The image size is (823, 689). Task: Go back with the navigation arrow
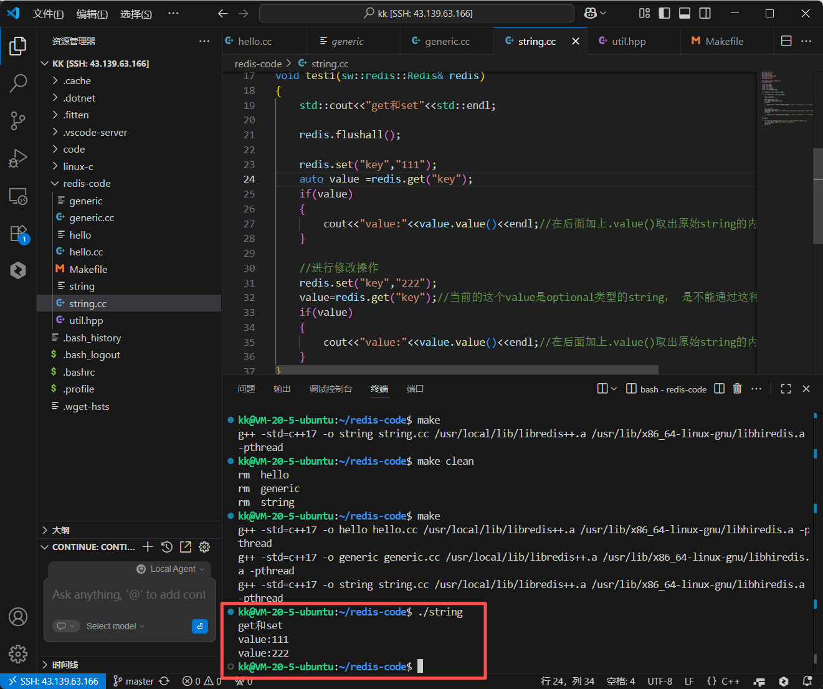223,13
